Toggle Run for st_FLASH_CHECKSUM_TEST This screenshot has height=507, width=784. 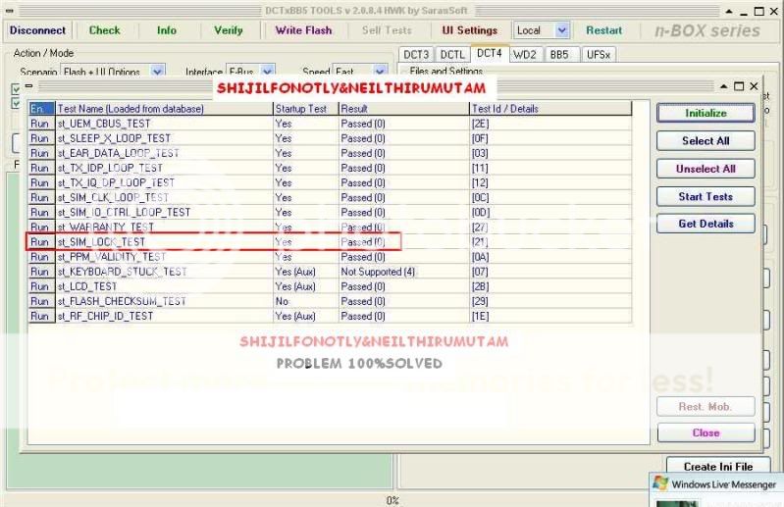[x=40, y=301]
